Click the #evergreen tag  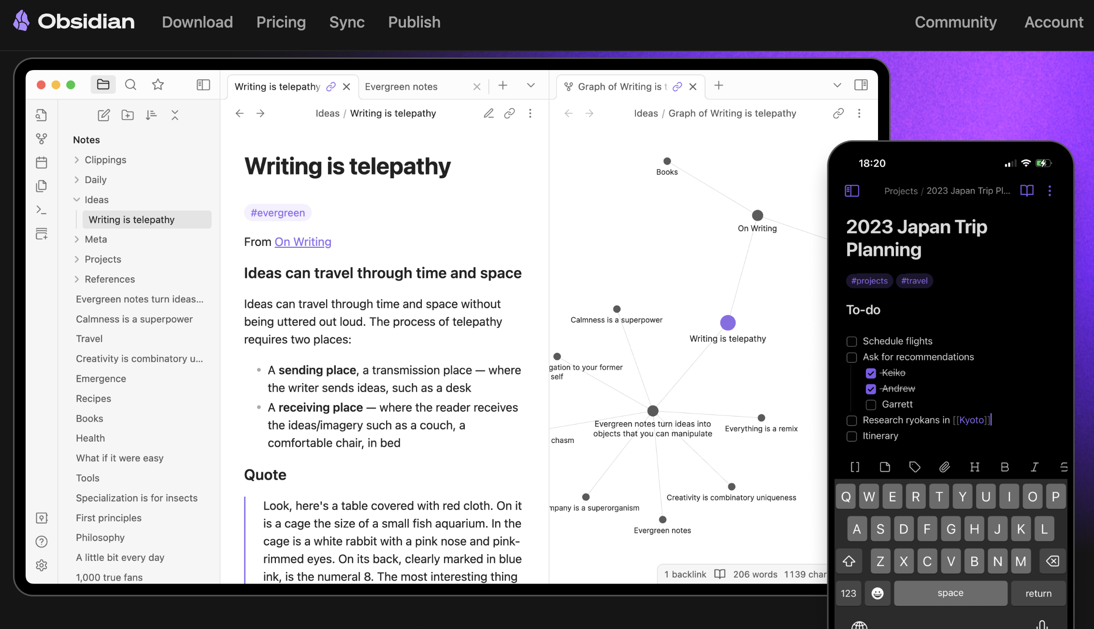click(278, 213)
